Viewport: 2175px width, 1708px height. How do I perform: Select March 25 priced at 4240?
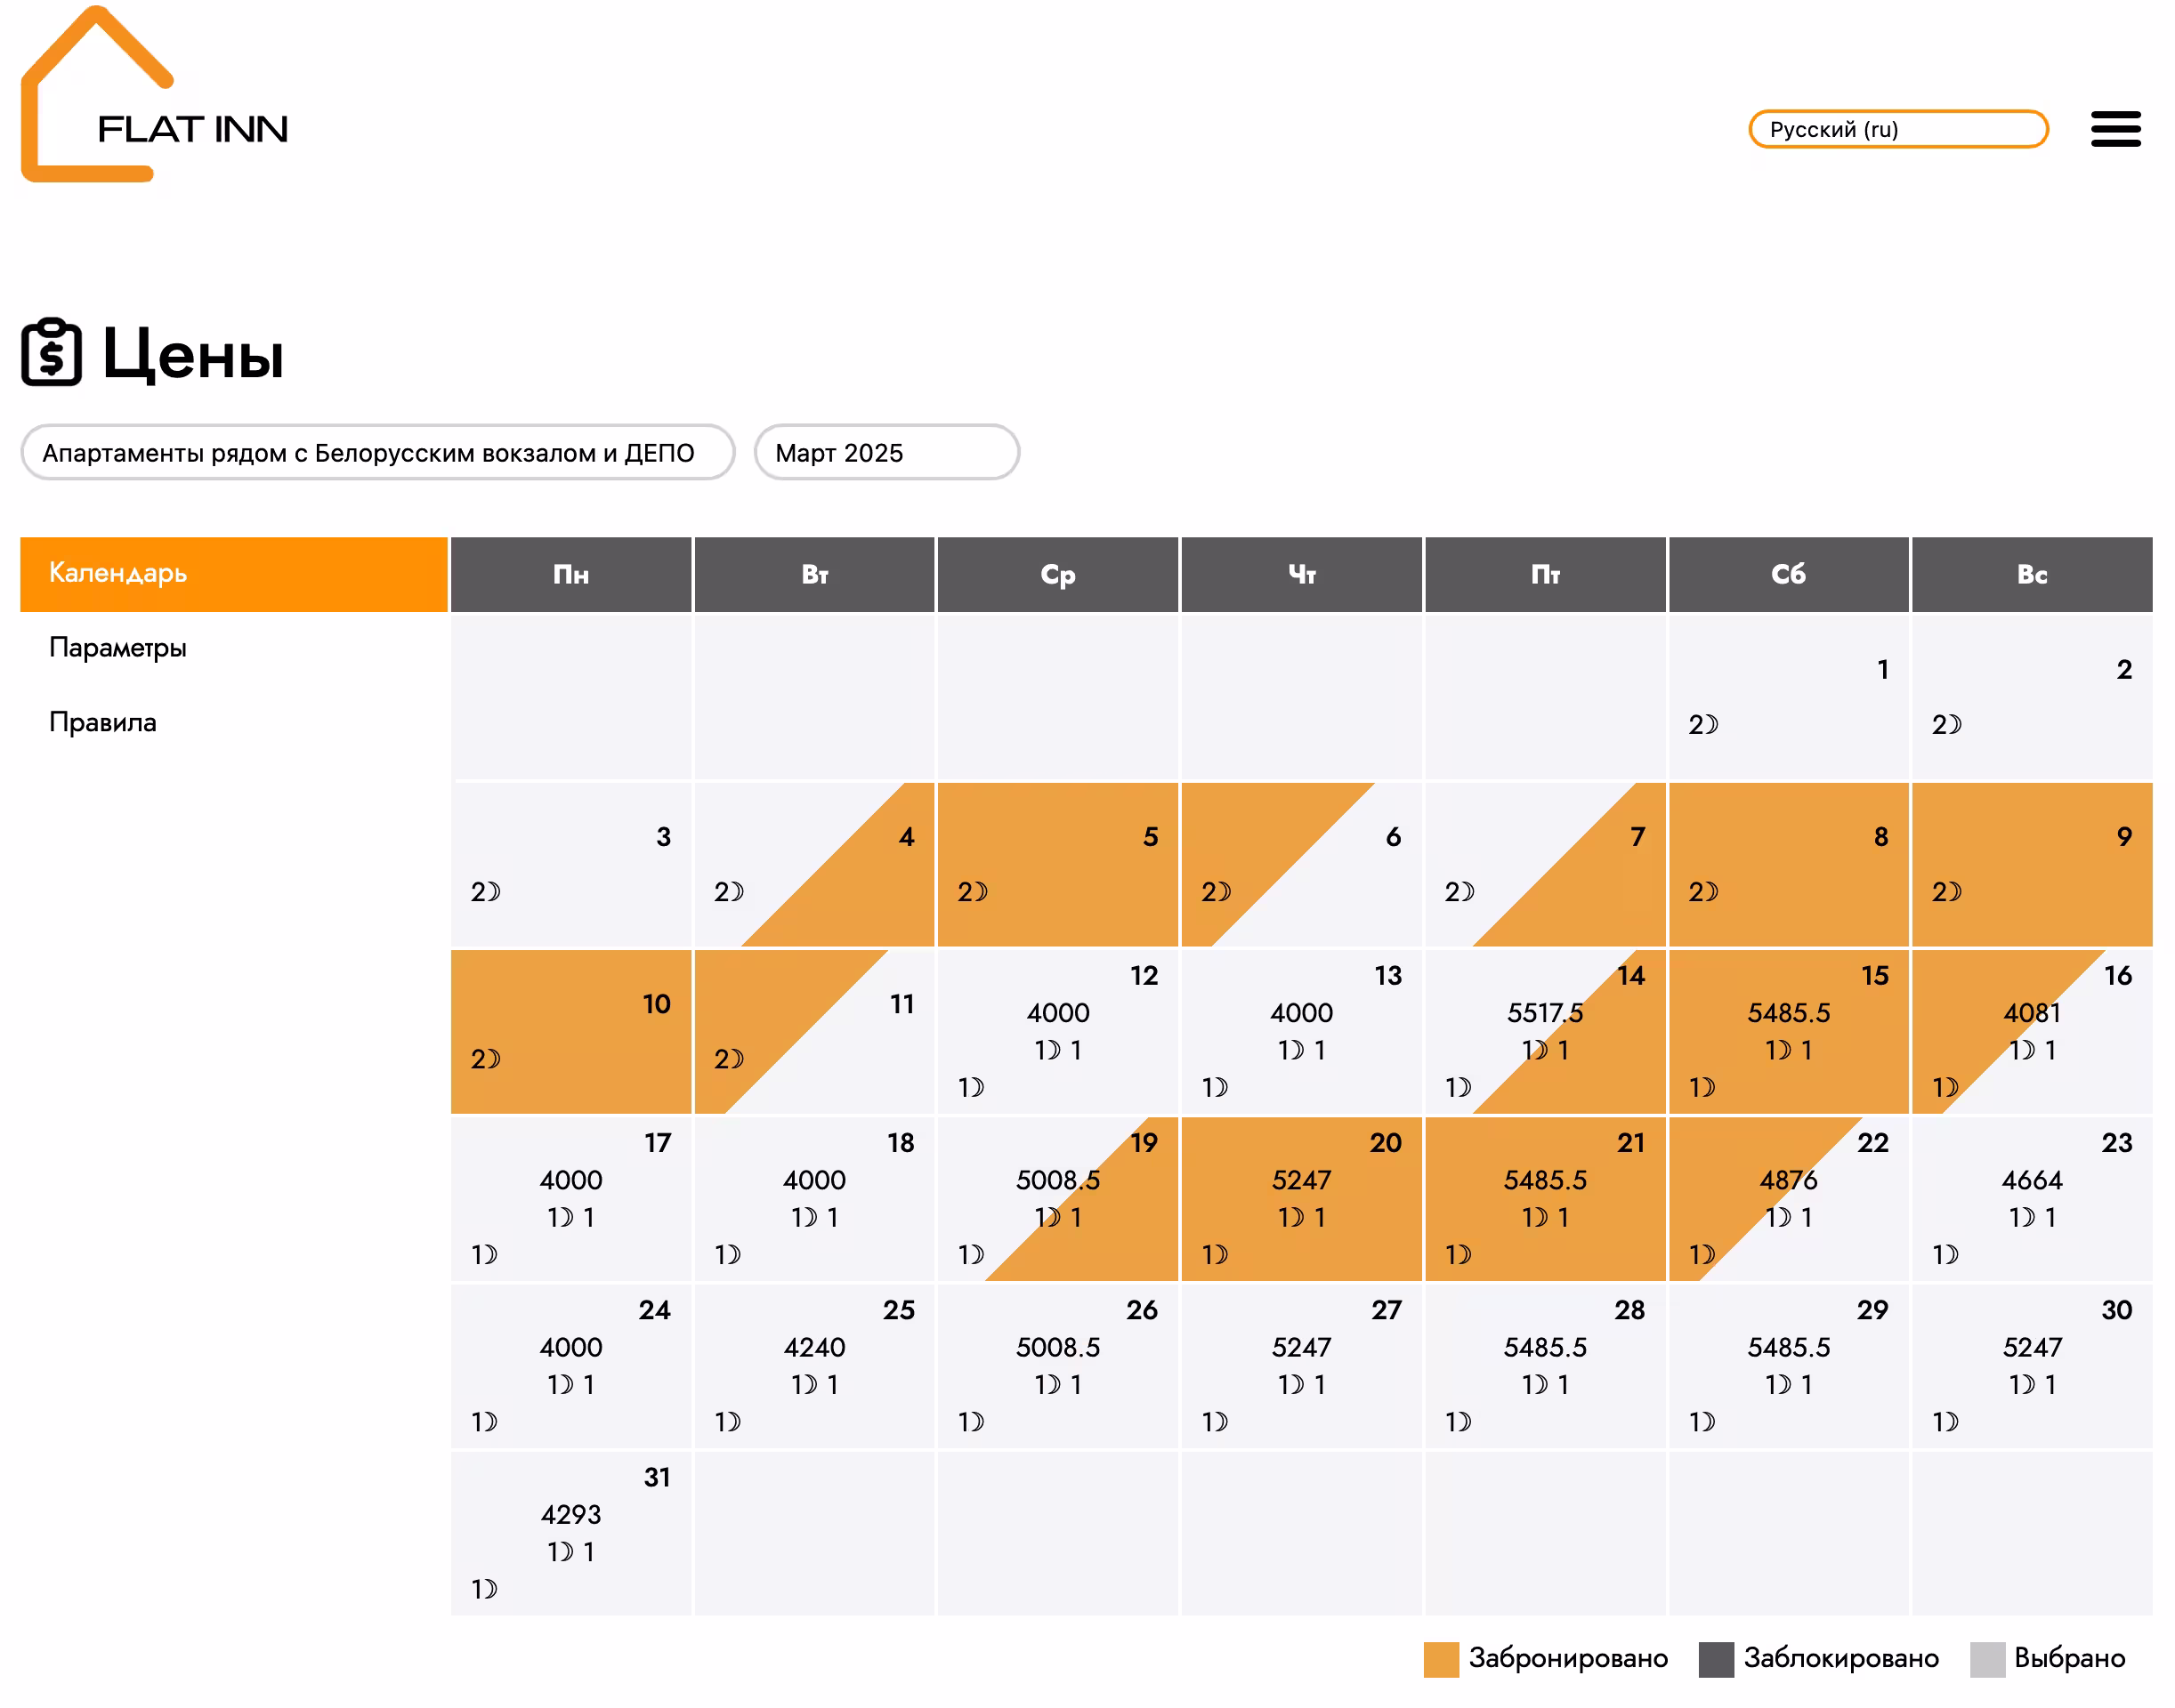813,1365
